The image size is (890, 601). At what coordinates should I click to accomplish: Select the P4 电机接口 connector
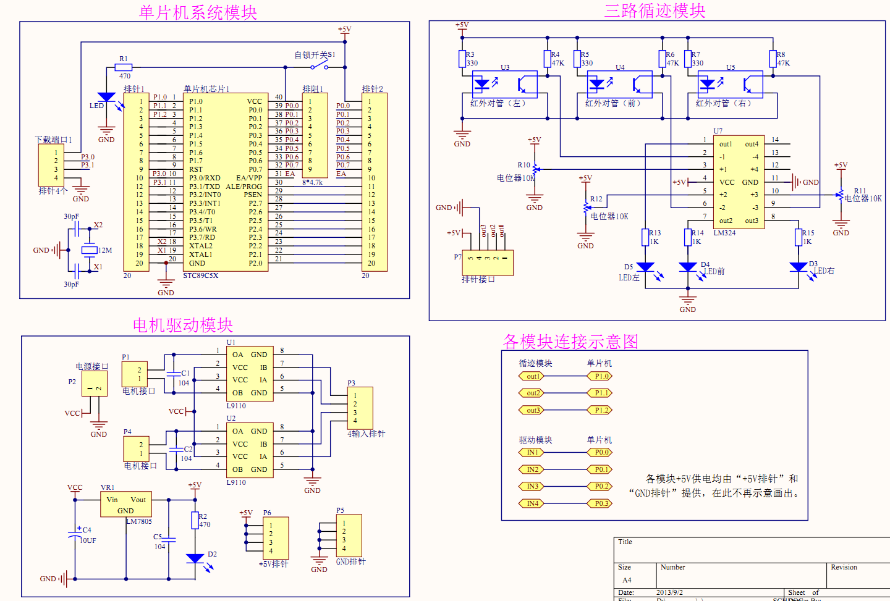pyautogui.click(x=136, y=449)
